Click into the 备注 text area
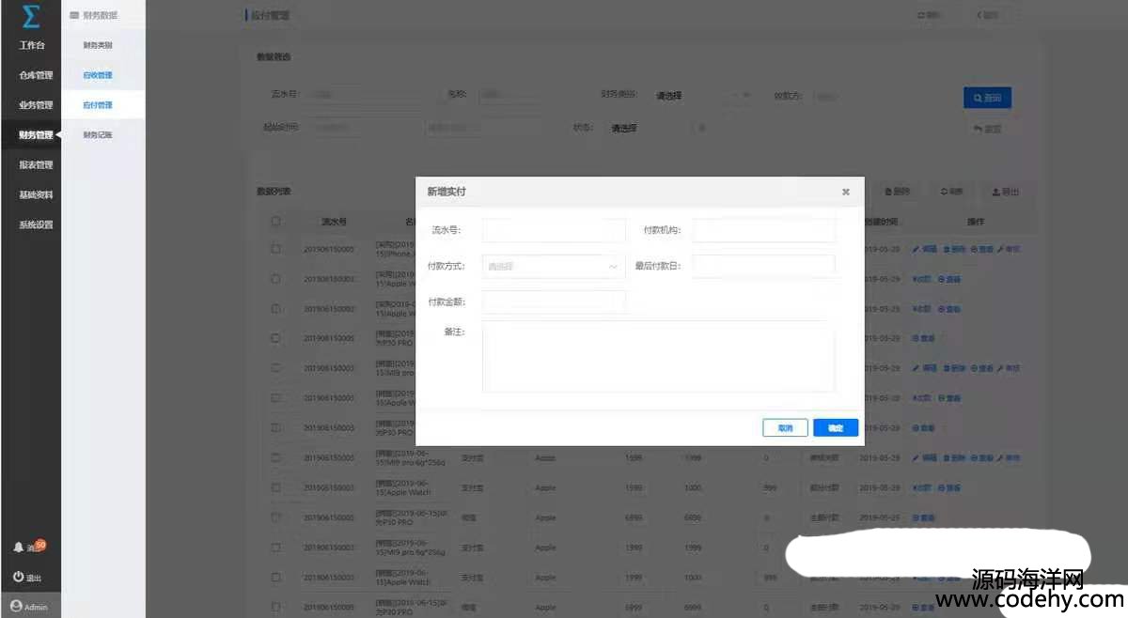This screenshot has width=1128, height=618. [x=658, y=358]
